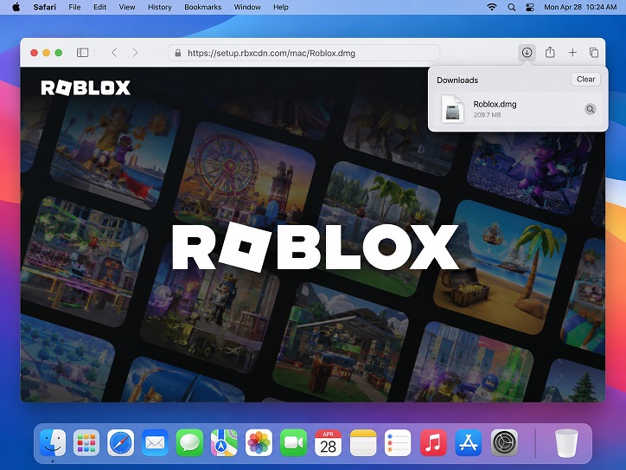The height and width of the screenshot is (470, 626).
Task: Toggle the Safari sidebar icon
Action: click(82, 52)
